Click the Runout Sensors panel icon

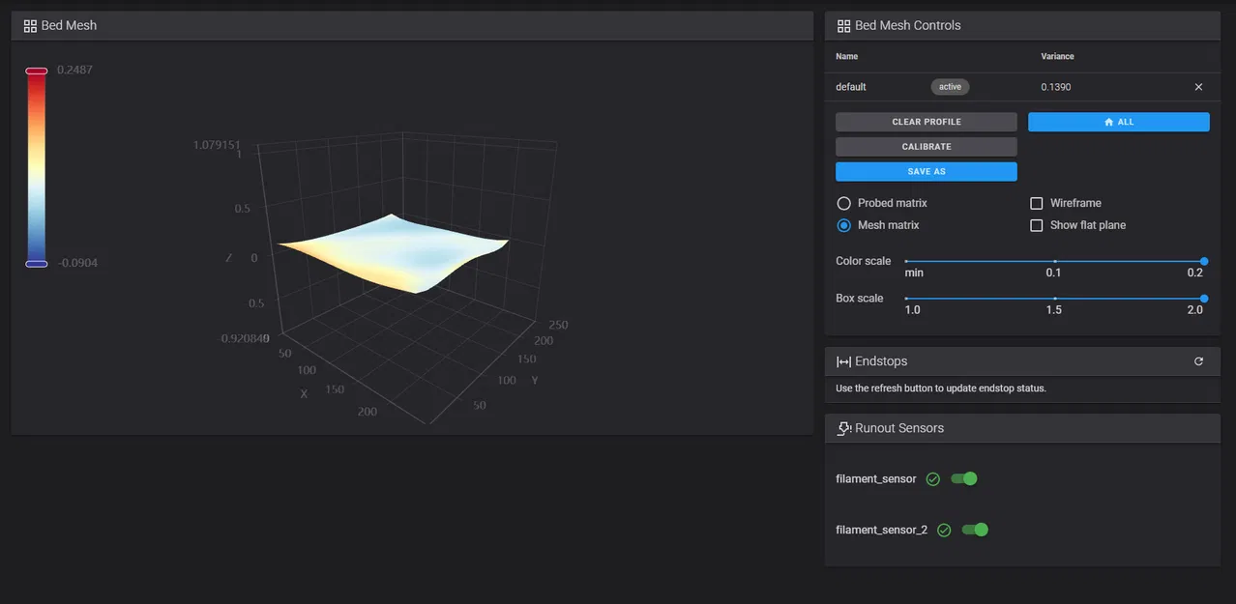(x=843, y=428)
